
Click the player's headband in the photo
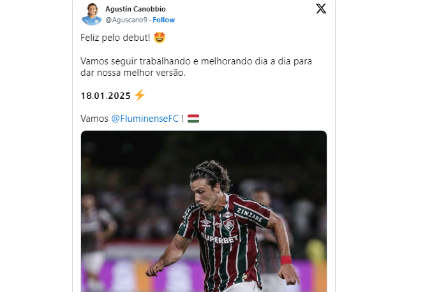209,172
